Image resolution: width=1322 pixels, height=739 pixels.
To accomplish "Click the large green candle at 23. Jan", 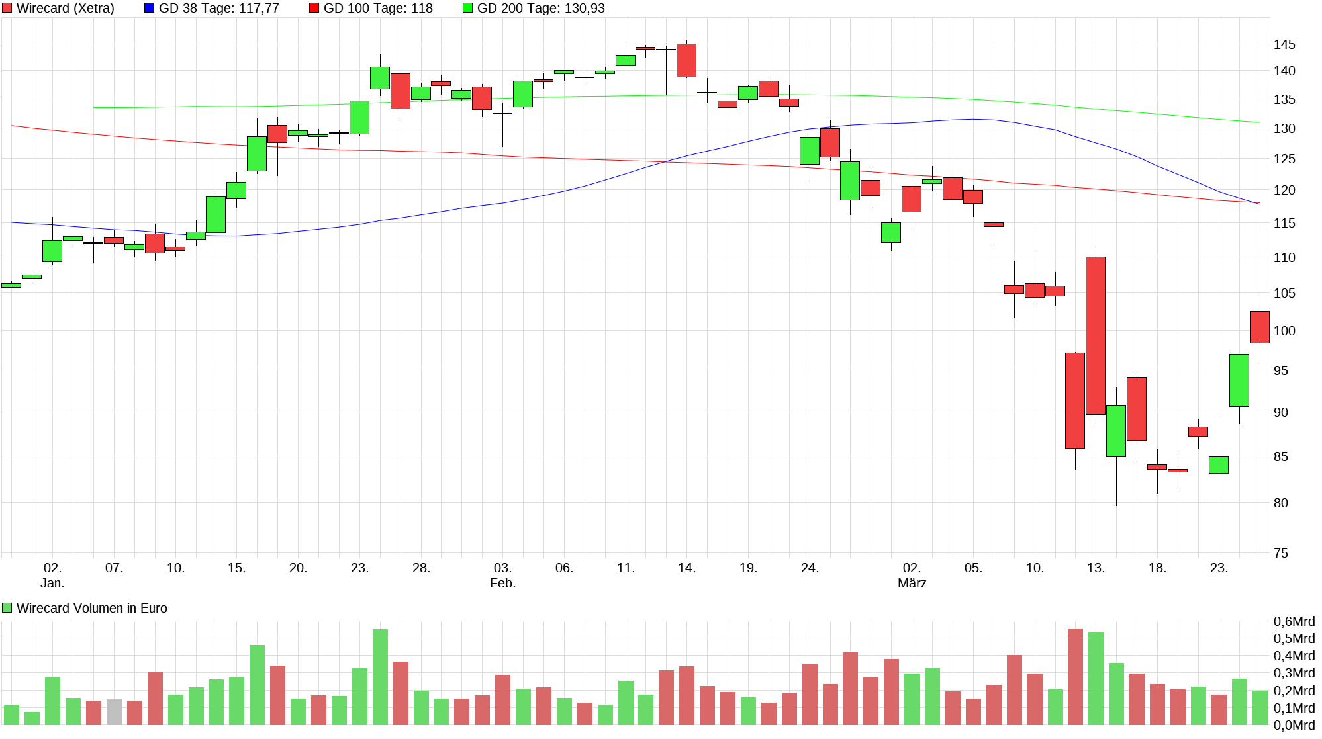I will (x=359, y=117).
